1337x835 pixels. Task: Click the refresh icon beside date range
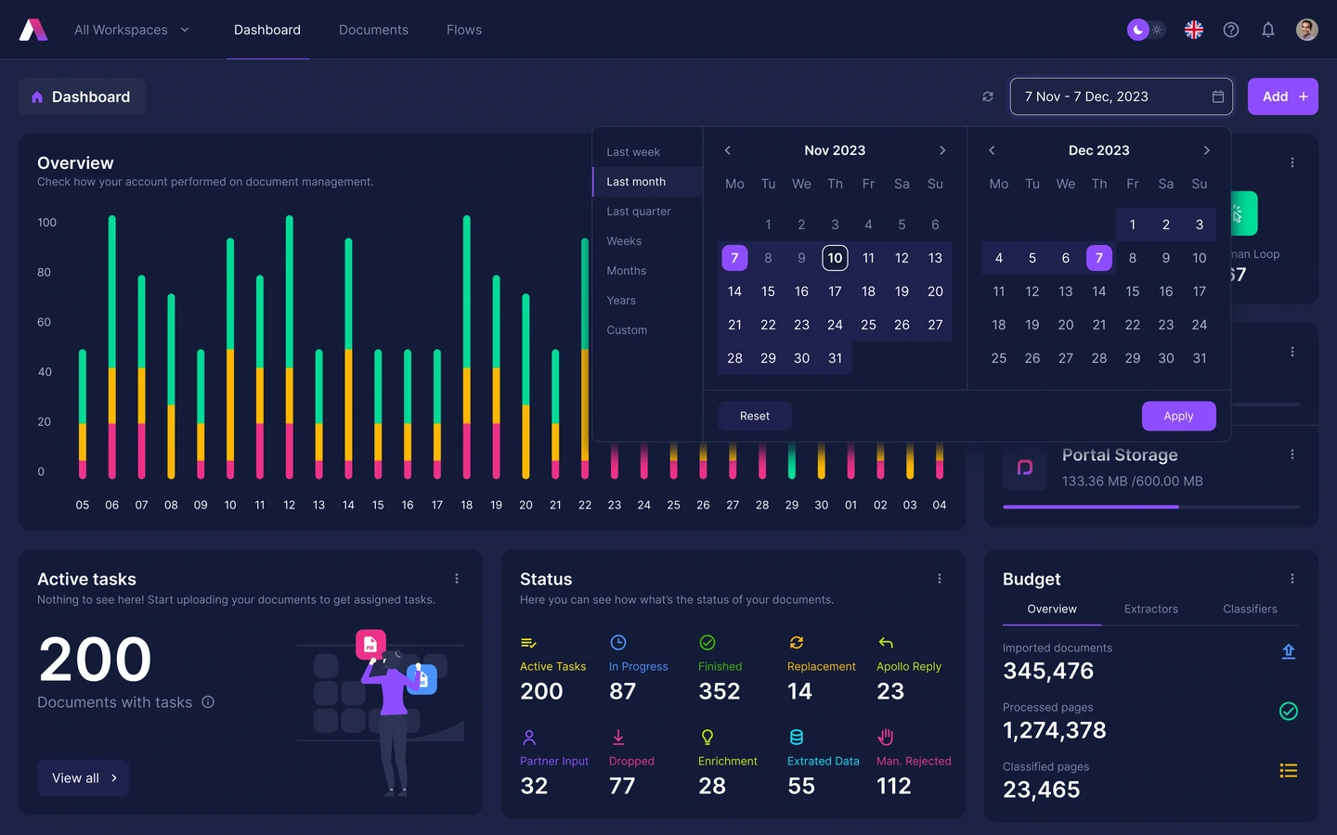pos(988,96)
